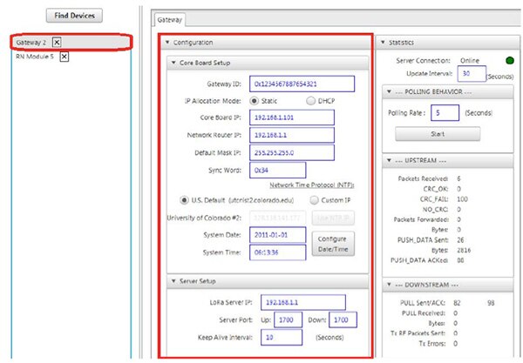Collapse the Statistics panel
Viewport: 523px width, 363px height.
[387, 41]
